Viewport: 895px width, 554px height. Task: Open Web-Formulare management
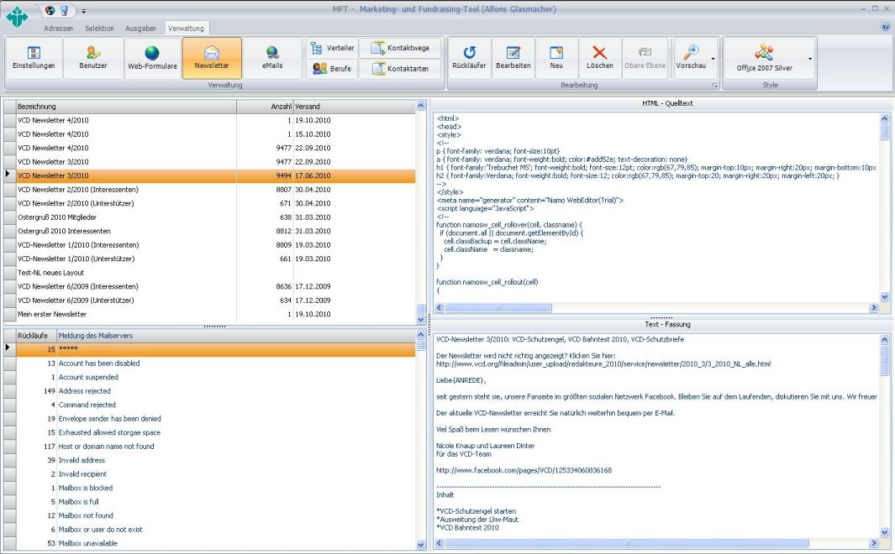[151, 58]
